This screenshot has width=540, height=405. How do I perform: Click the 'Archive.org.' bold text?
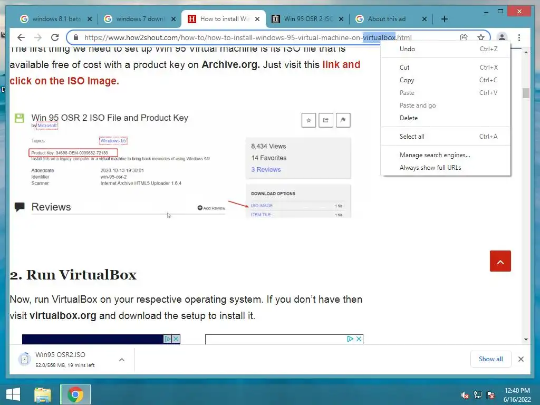click(x=231, y=65)
